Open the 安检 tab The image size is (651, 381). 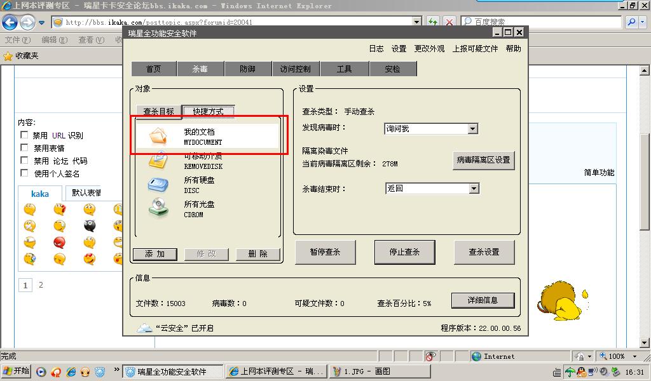tap(393, 69)
